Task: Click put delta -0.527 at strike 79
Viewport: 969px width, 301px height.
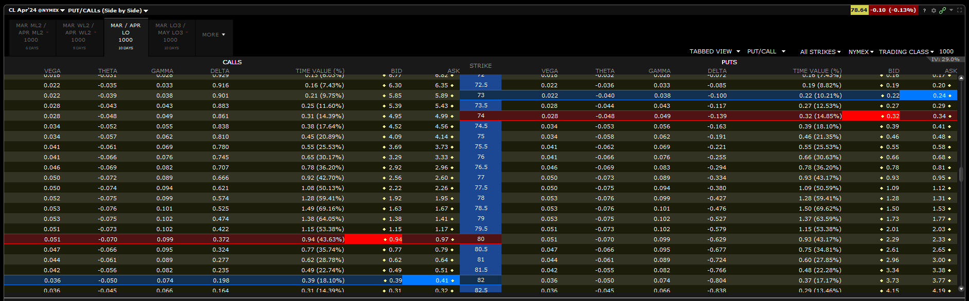Action: 717,219
